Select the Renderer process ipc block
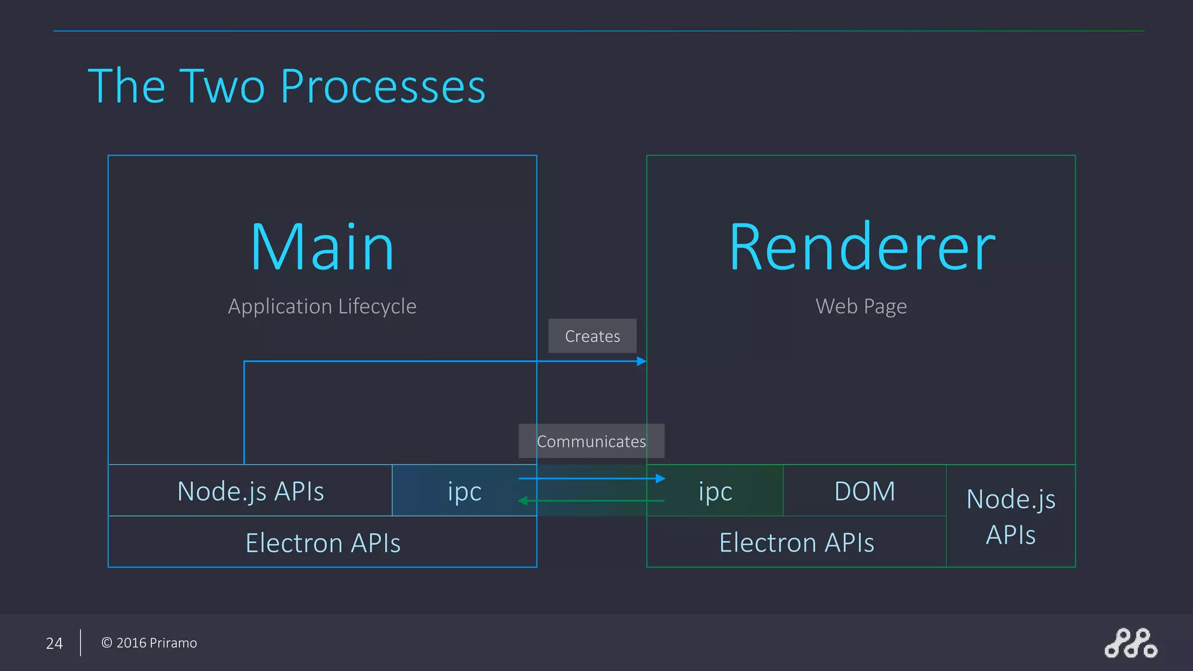 pos(715,491)
